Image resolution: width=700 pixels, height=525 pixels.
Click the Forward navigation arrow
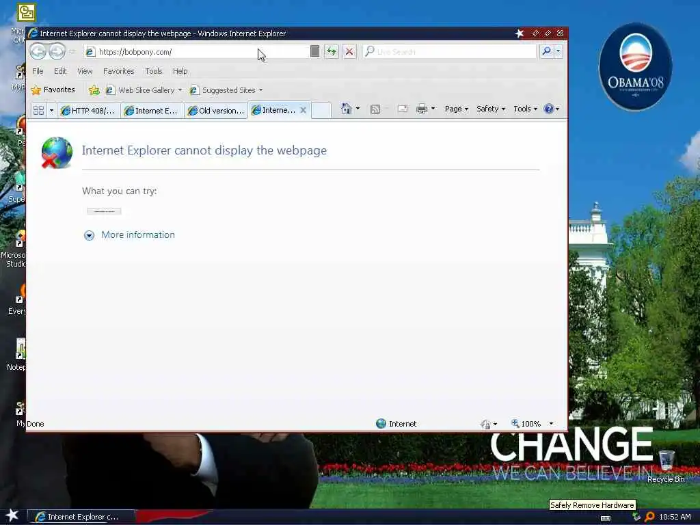pyautogui.click(x=57, y=52)
